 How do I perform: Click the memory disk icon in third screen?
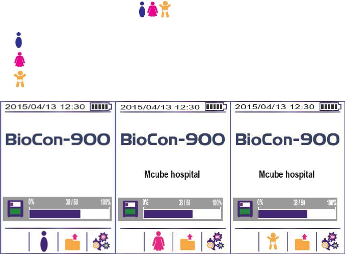[245, 209]
